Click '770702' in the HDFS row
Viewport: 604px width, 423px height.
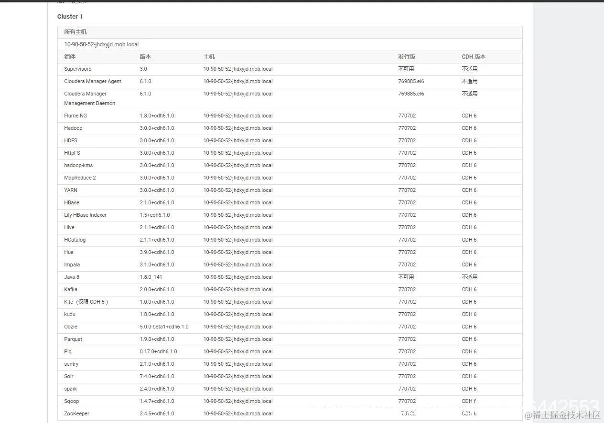click(407, 141)
